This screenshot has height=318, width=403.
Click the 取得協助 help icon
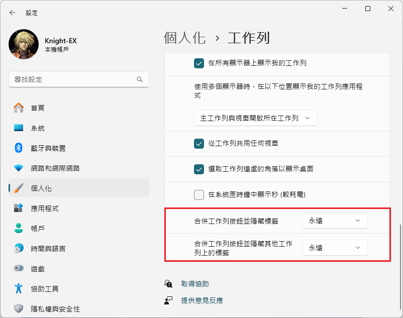coord(168,284)
